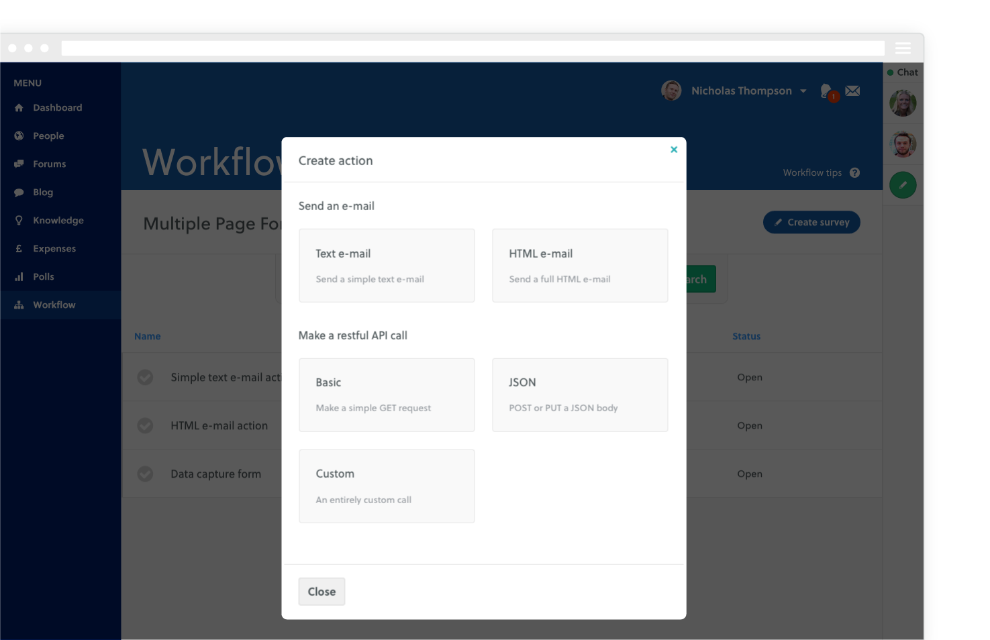Click the Knowledge lightbulb icon
This screenshot has height=640, width=990.
tap(19, 220)
